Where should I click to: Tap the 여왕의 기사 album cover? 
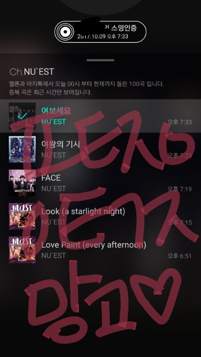(x=22, y=149)
